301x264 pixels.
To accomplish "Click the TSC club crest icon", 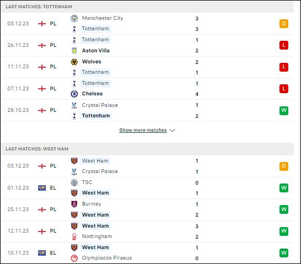I will [x=74, y=182].
